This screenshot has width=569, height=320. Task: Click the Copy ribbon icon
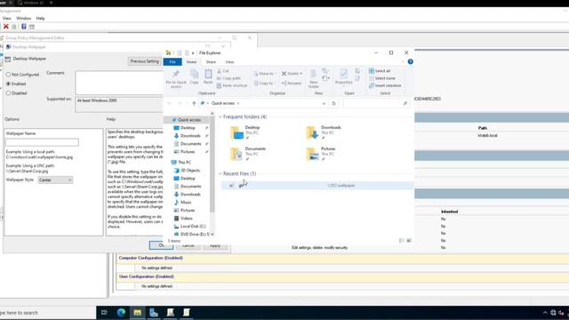(x=195, y=76)
